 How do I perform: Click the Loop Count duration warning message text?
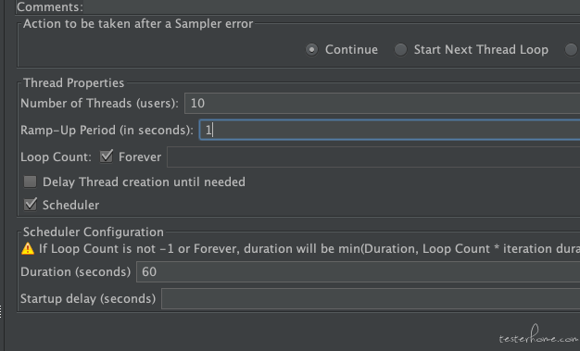pos(309,249)
